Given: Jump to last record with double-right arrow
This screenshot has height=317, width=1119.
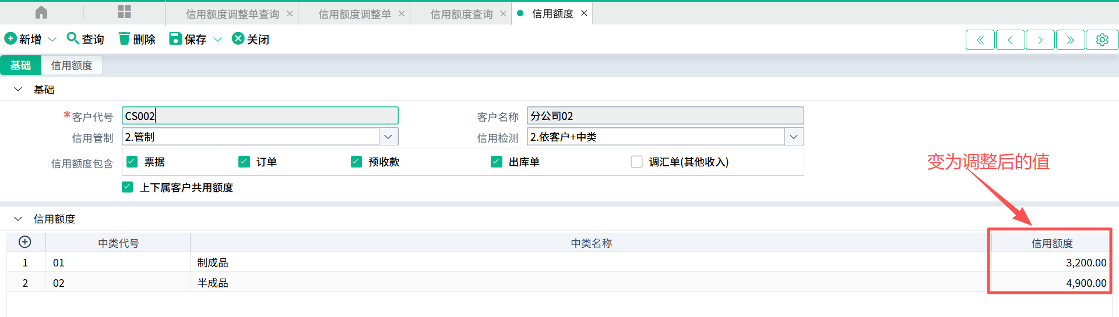Looking at the screenshot, I should pyautogui.click(x=1071, y=40).
